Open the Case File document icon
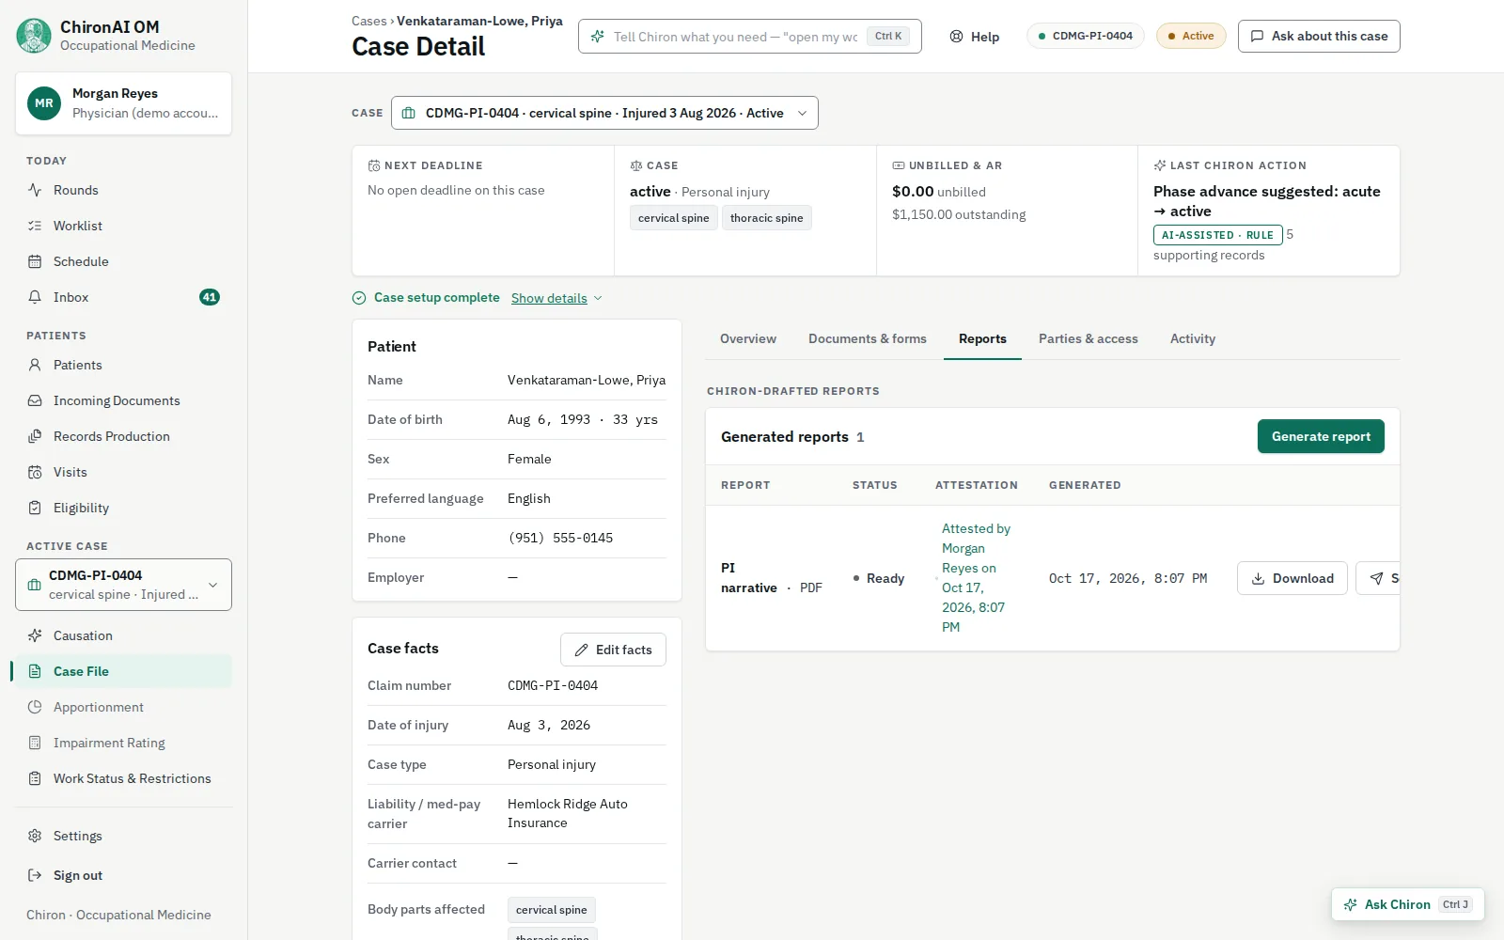 [35, 671]
